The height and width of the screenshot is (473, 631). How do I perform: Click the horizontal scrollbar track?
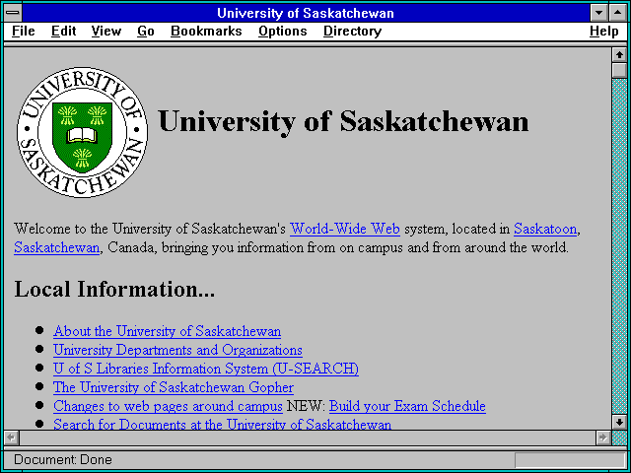click(x=308, y=438)
